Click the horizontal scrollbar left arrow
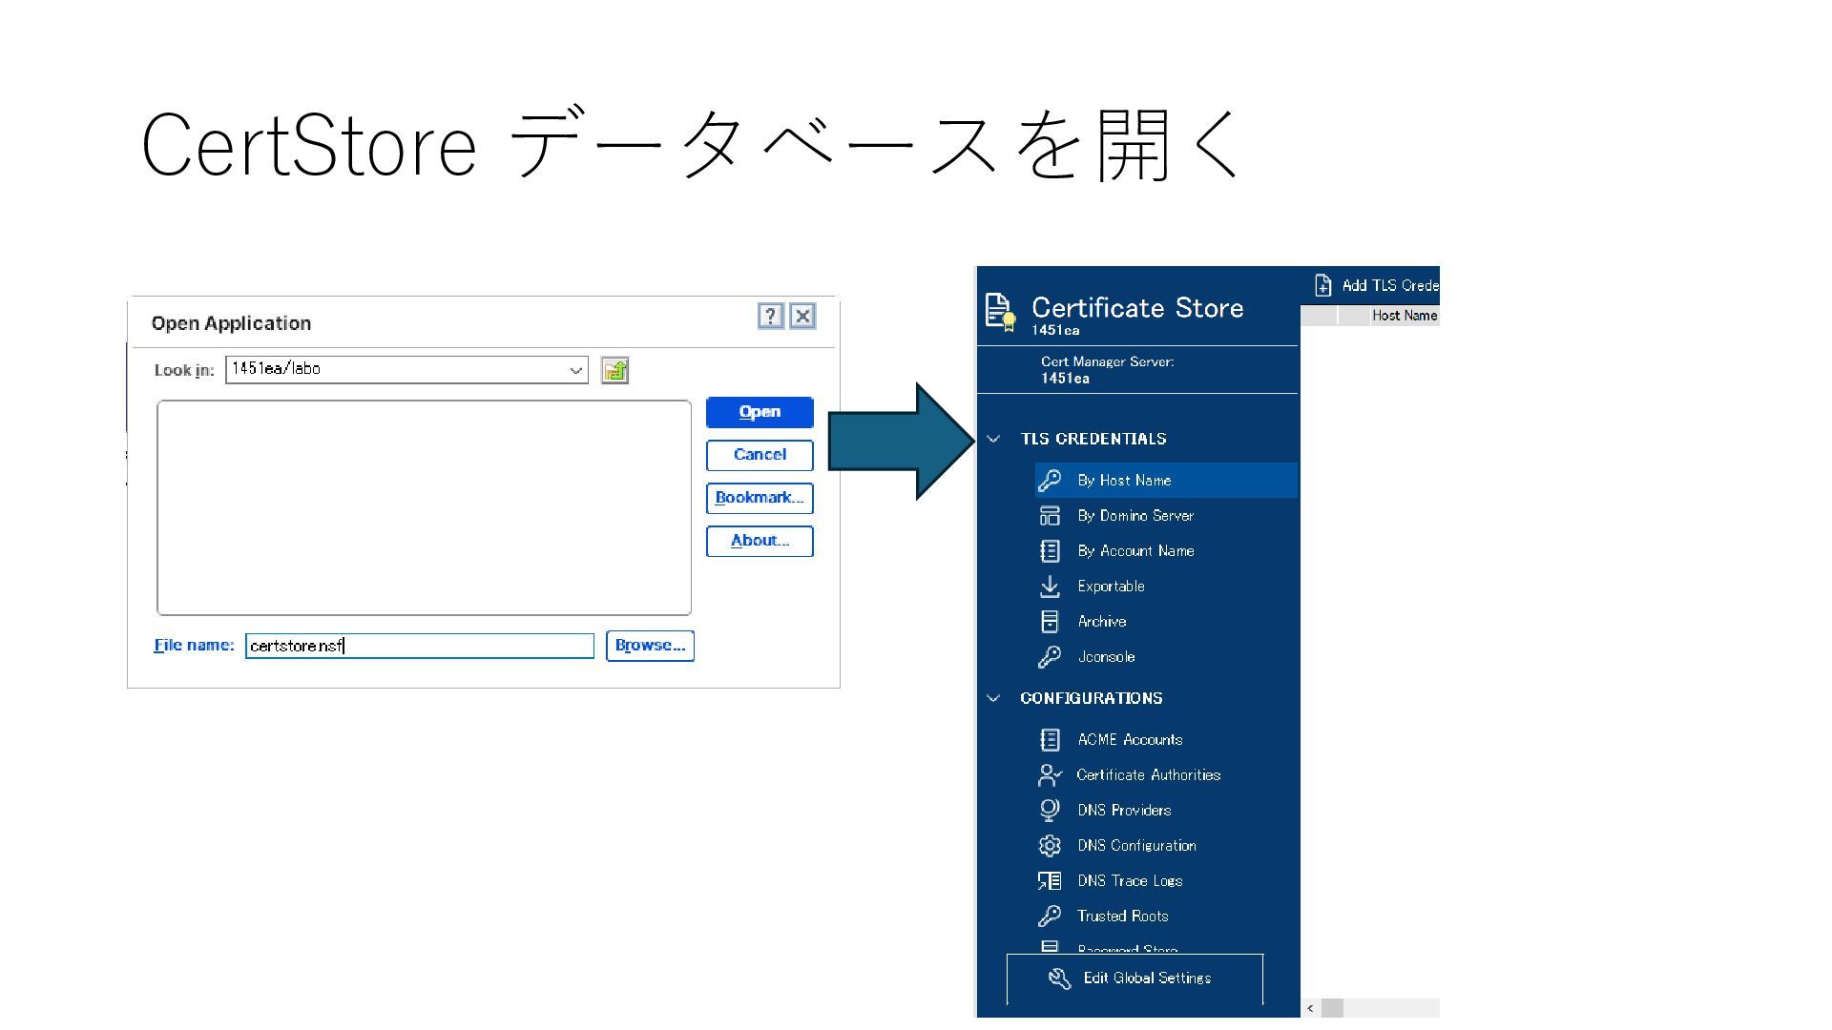The height and width of the screenshot is (1030, 1832). coord(1310,1008)
